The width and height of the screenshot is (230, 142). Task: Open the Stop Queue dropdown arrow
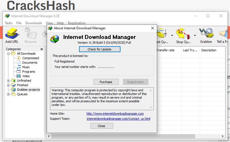pos(195,35)
